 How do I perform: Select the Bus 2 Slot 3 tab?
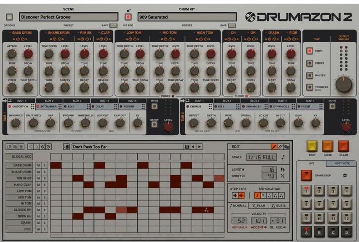click(255, 101)
